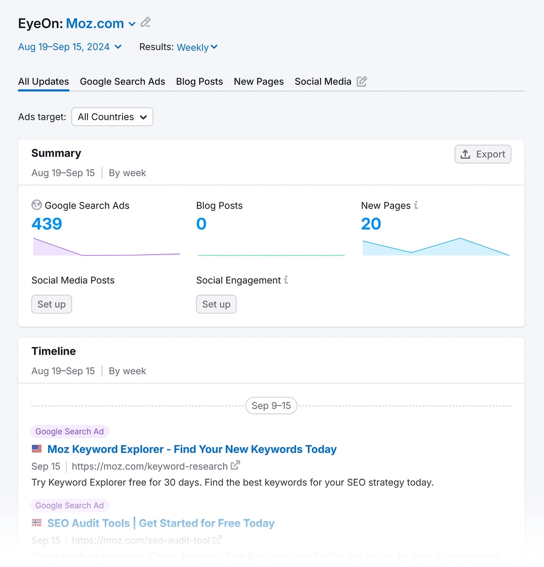Screen dimensions: 544x567
Task: Click the Summary panel heading
Action: (x=56, y=153)
